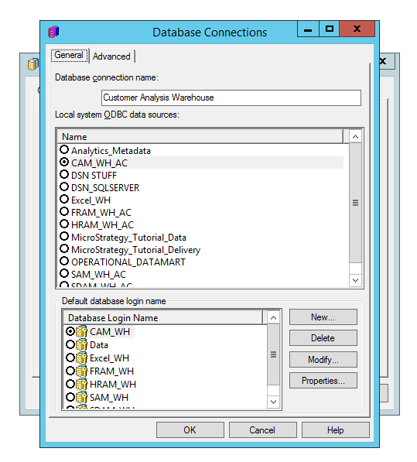Click the Database connection name field
The width and height of the screenshot is (417, 462).
point(231,98)
